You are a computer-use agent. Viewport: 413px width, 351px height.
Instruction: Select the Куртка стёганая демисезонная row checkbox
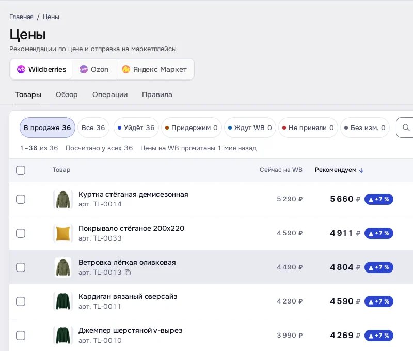[21, 199]
